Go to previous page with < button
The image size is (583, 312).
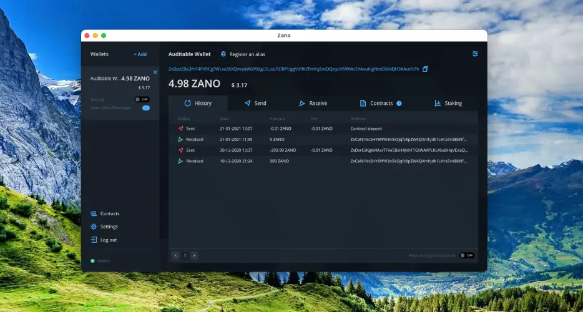(x=175, y=255)
